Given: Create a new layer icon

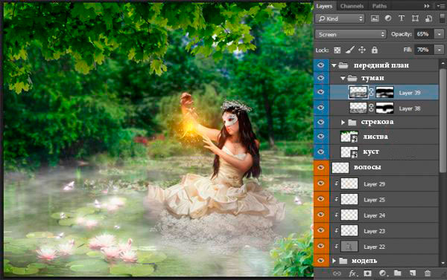Looking at the screenshot, I should pyautogui.click(x=413, y=273).
